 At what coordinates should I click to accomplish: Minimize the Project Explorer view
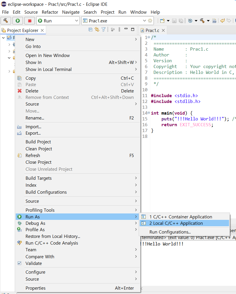tap(126, 29)
